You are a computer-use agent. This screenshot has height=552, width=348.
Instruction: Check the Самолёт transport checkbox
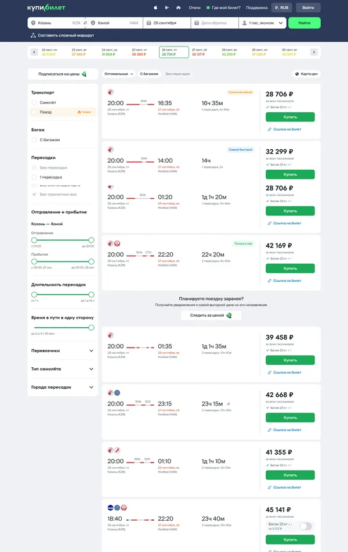coord(34,103)
